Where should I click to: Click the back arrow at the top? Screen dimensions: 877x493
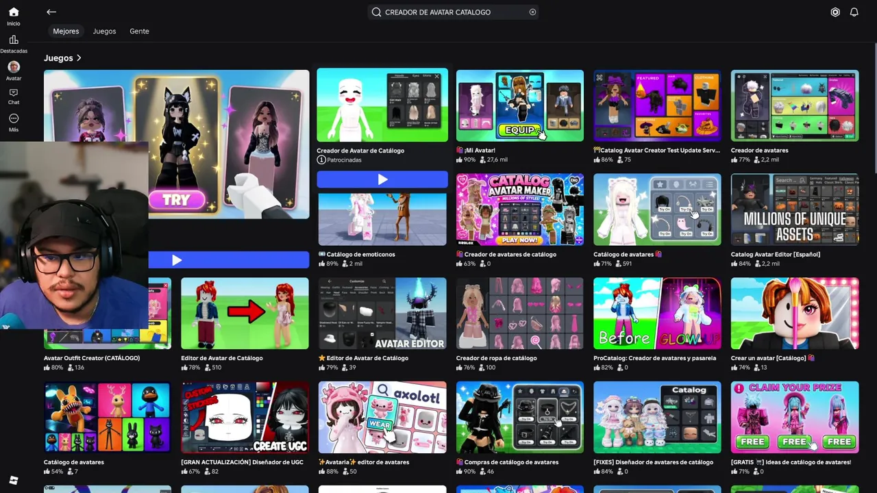[x=51, y=12]
